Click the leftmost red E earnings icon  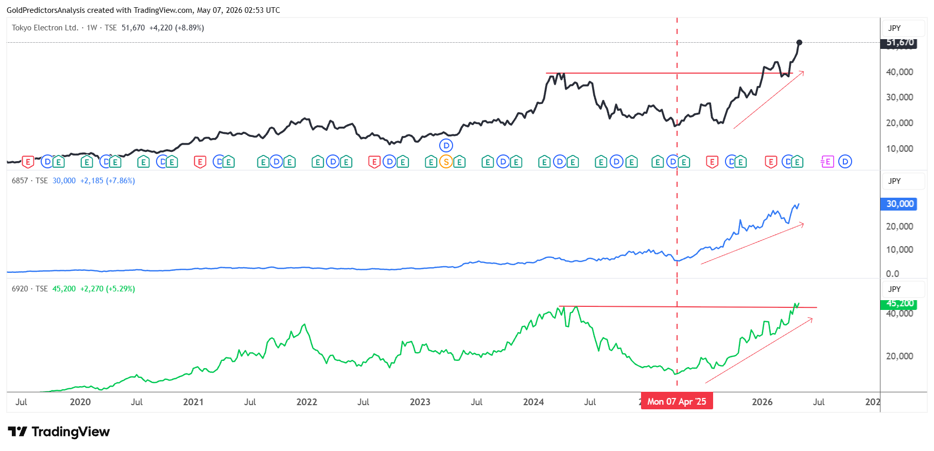coord(28,162)
